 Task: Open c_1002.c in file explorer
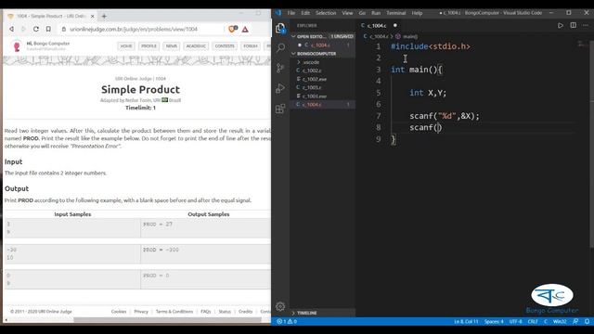click(x=323, y=71)
